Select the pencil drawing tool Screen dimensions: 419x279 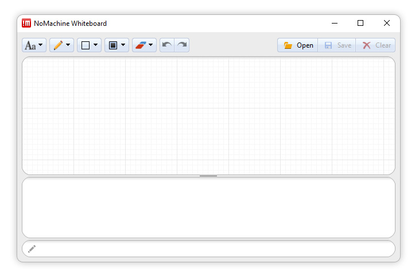click(x=57, y=45)
